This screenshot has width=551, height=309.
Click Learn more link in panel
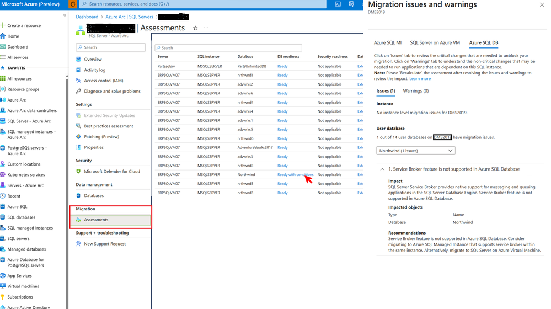(420, 79)
